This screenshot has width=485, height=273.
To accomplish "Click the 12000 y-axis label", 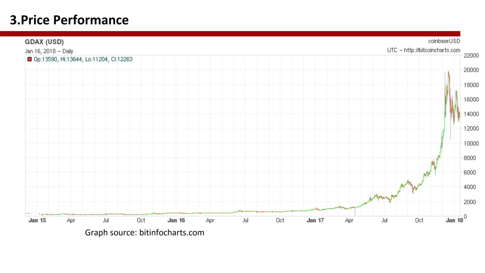I will [x=471, y=129].
